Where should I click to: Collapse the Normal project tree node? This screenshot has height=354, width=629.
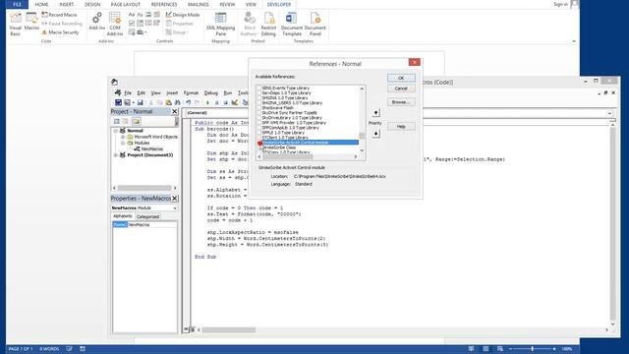[116, 131]
